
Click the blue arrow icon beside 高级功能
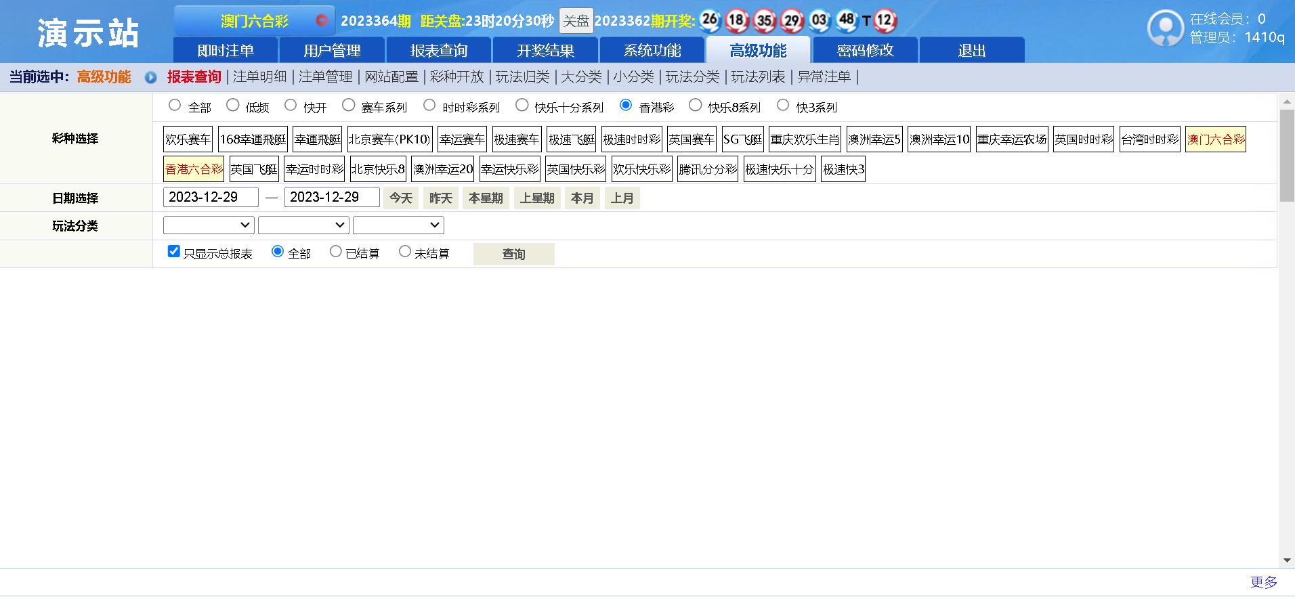point(150,78)
